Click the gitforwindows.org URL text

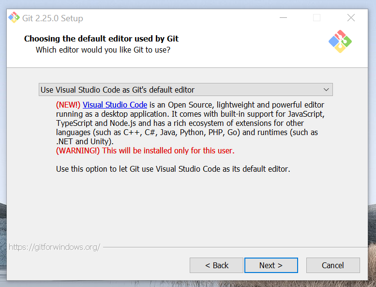pyautogui.click(x=54, y=247)
